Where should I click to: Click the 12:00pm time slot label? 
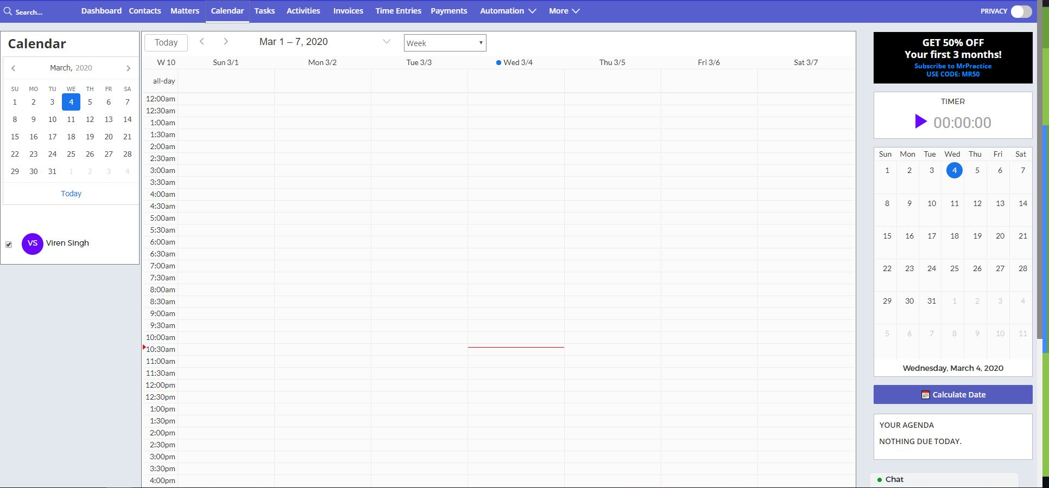pos(160,385)
